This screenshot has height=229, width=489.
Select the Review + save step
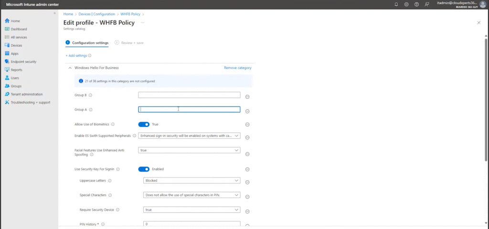129,42
